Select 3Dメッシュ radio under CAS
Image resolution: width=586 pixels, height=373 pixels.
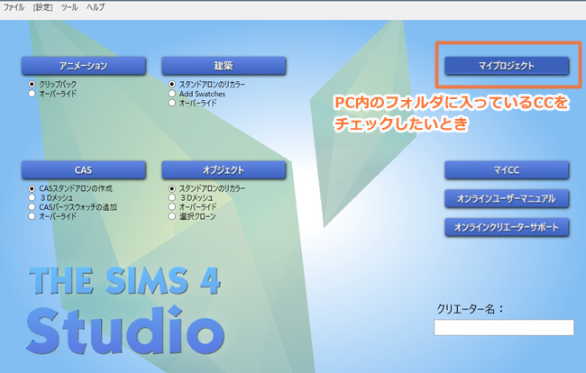[x=32, y=197]
